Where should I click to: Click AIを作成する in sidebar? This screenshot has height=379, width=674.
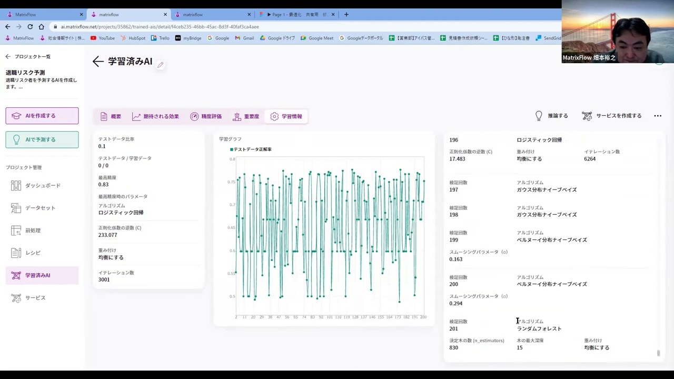tap(42, 116)
